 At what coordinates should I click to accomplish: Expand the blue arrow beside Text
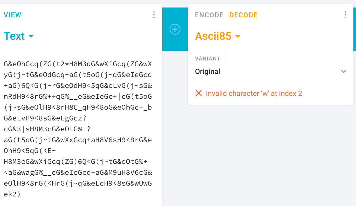[x=31, y=36]
